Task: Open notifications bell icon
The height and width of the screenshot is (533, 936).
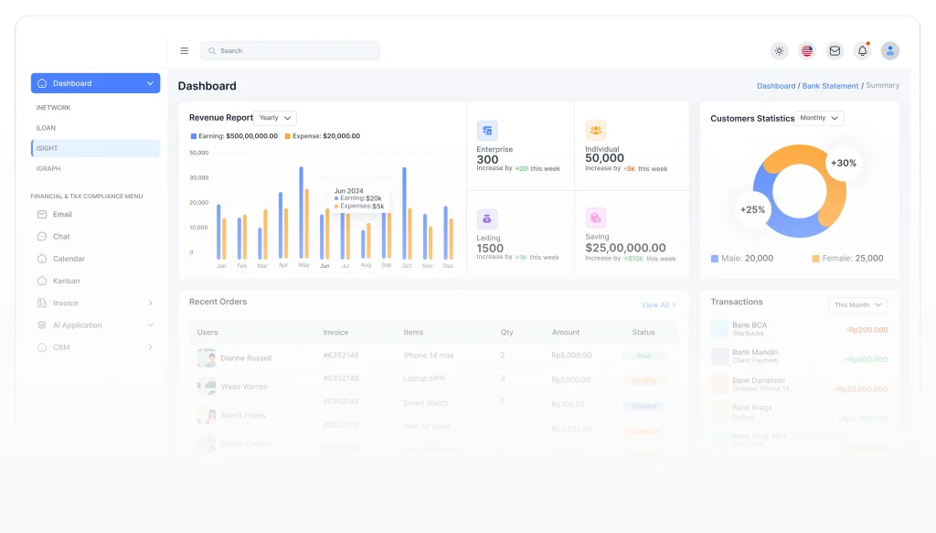Action: click(x=863, y=50)
